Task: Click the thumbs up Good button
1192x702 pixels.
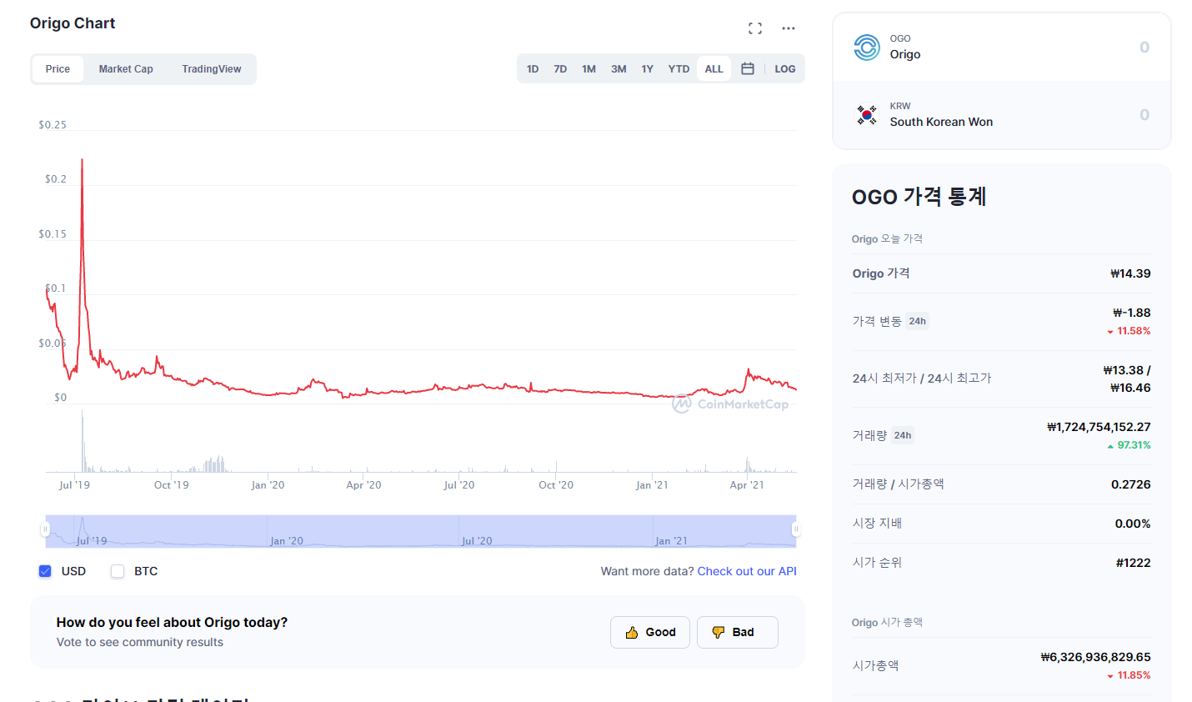Action: click(x=650, y=632)
